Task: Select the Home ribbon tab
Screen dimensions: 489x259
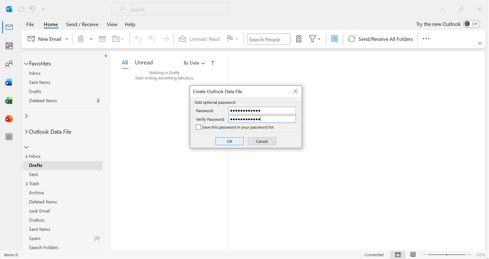Action: pos(51,24)
